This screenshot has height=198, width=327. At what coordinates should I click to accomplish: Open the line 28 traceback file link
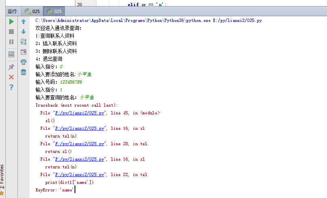point(79,144)
